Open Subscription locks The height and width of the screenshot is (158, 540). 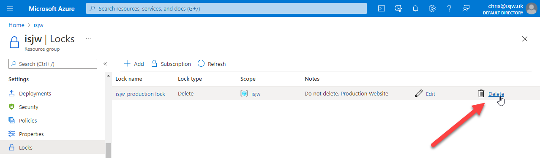pos(171,64)
